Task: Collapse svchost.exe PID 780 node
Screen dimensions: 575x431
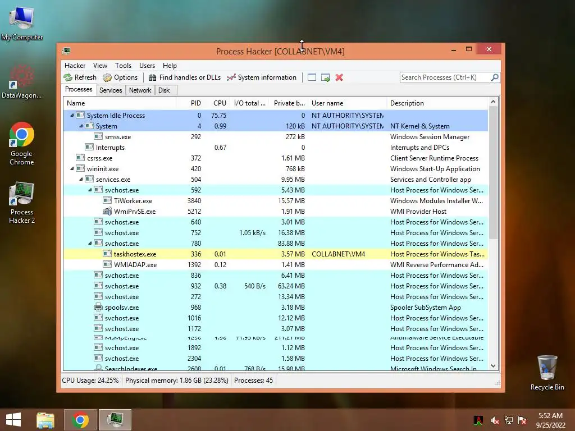Action: pyautogui.click(x=90, y=244)
